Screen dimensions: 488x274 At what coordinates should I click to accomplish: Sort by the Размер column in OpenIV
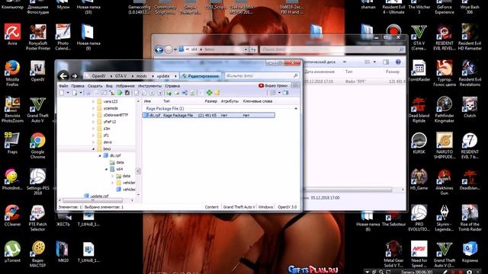coord(210,101)
